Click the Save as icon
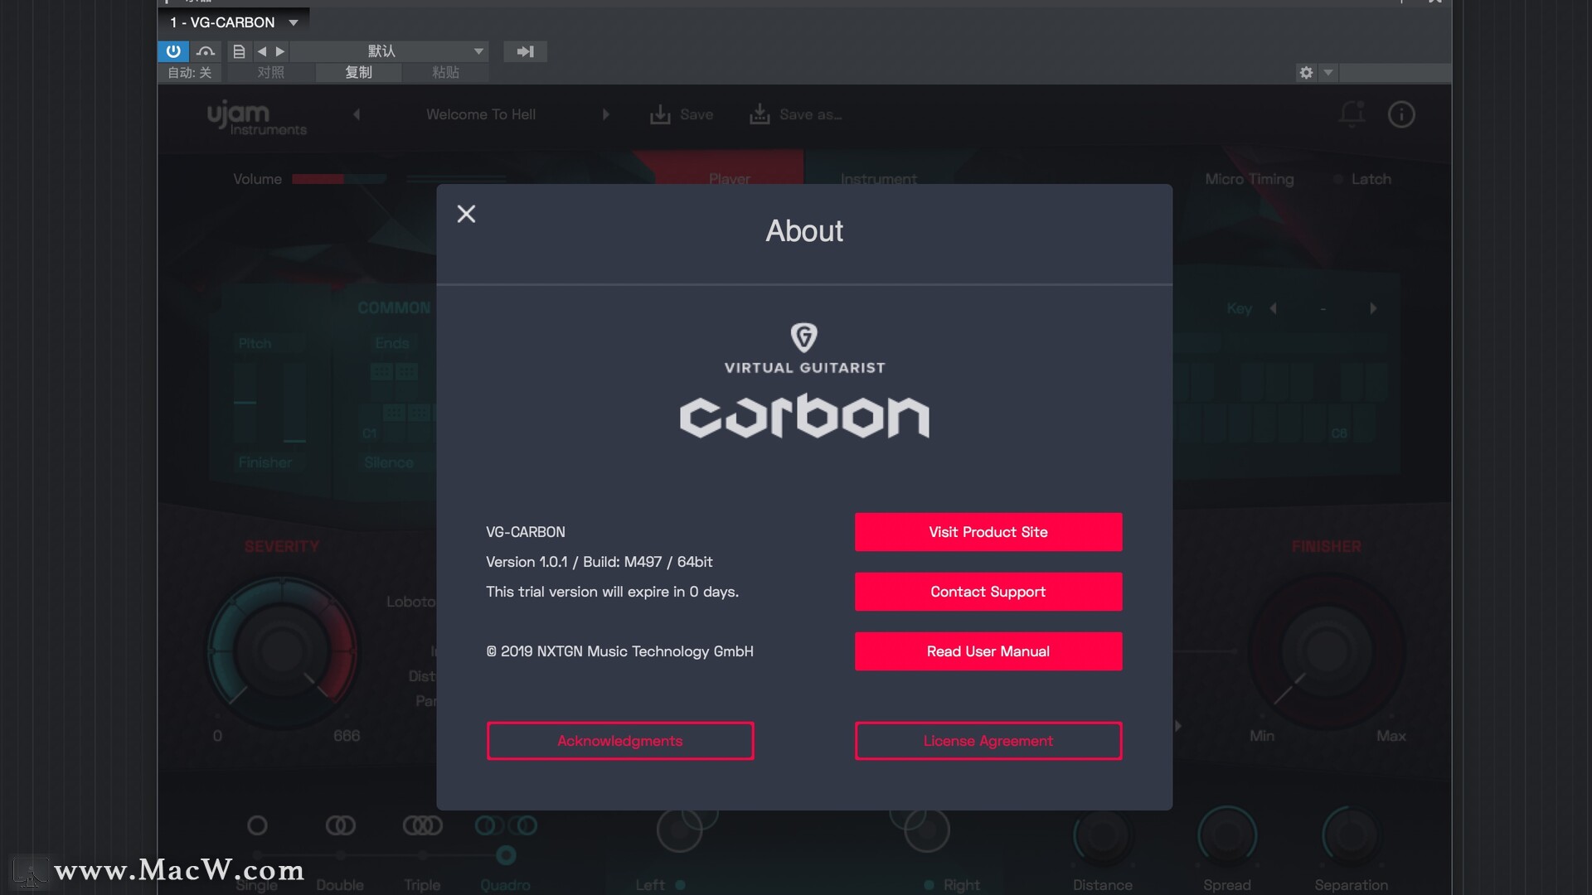1592x895 pixels. coord(759,114)
